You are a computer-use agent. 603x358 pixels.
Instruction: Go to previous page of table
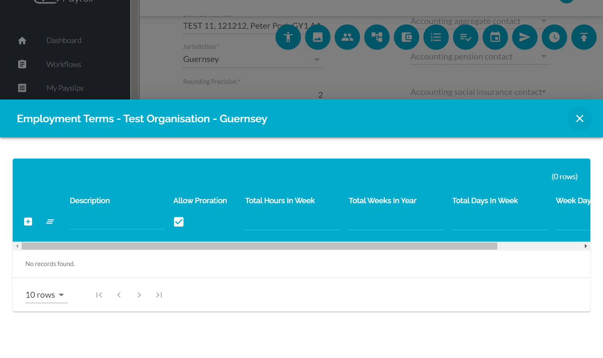(119, 295)
